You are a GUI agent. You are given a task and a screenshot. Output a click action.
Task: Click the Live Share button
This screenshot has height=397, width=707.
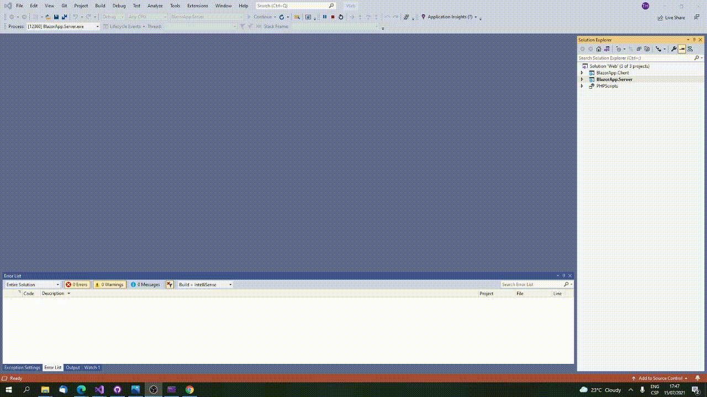click(671, 18)
